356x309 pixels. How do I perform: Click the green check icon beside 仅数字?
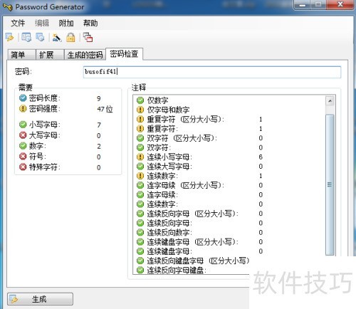click(140, 100)
